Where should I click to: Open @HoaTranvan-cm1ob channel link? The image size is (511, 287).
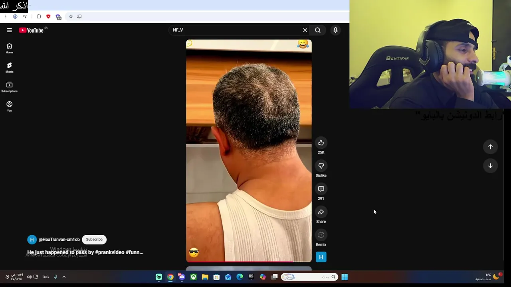(59, 240)
